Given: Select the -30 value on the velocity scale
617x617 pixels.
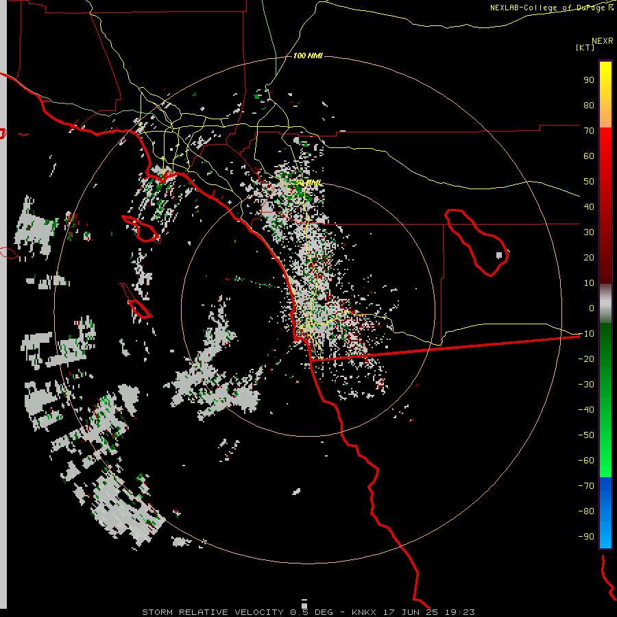Looking at the screenshot, I should click(x=586, y=385).
